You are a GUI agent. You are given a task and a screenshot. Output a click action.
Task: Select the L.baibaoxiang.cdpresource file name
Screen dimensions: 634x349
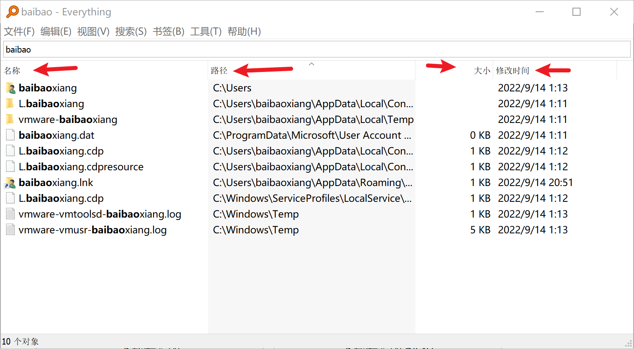click(81, 167)
